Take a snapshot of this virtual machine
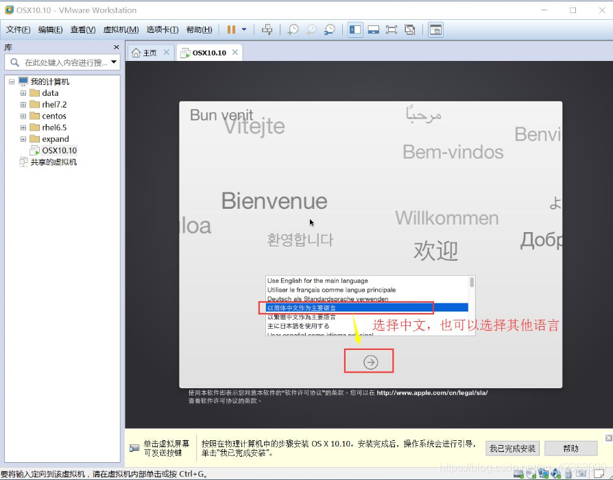Viewport: 613px width, 480px height. point(293,29)
